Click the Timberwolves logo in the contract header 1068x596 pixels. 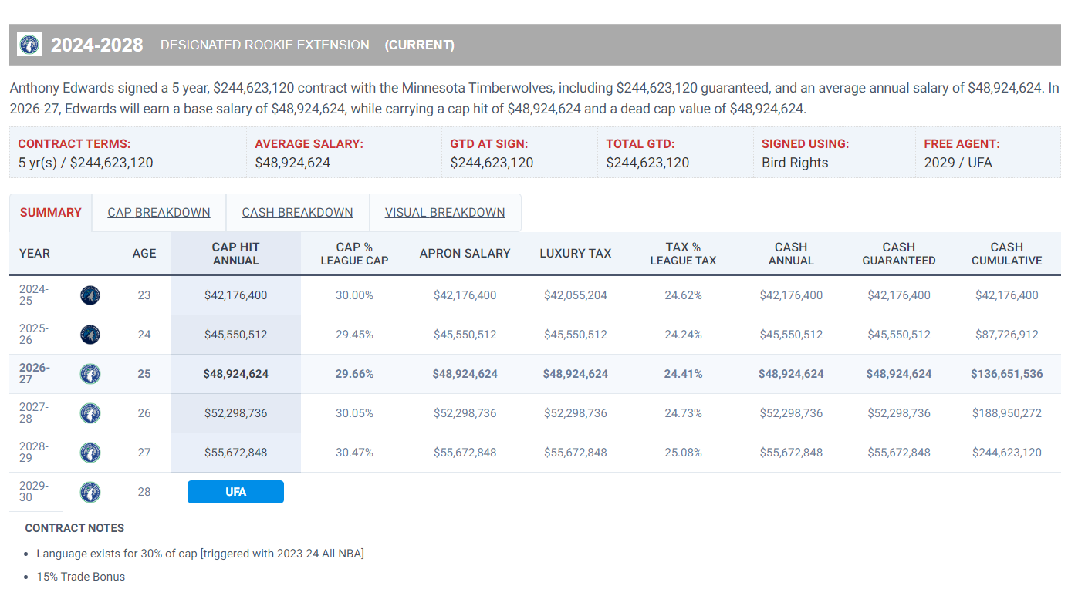coord(29,45)
